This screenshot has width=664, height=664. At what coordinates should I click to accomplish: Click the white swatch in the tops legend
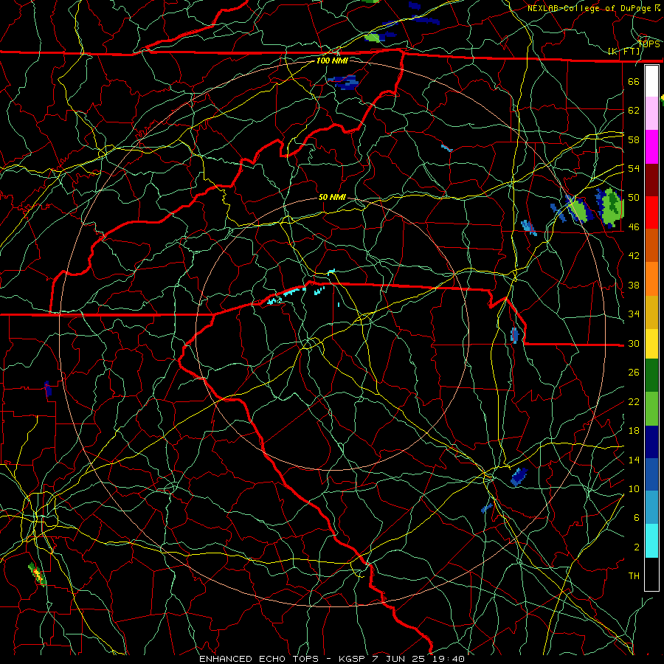pyautogui.click(x=651, y=81)
